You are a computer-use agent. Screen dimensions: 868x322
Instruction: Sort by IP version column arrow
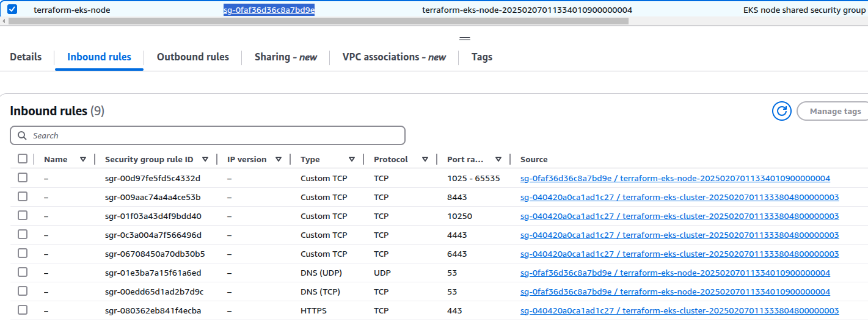tap(279, 159)
